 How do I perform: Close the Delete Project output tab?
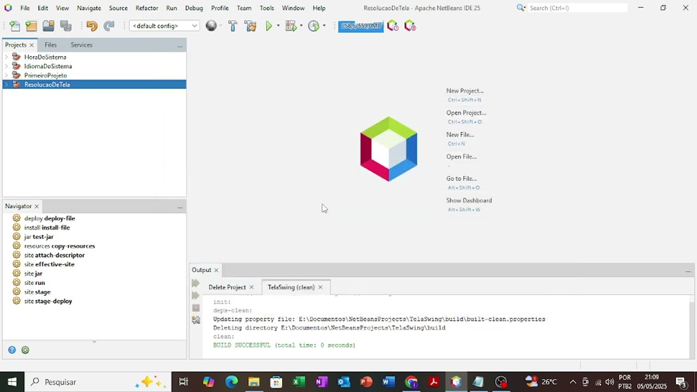click(x=252, y=287)
